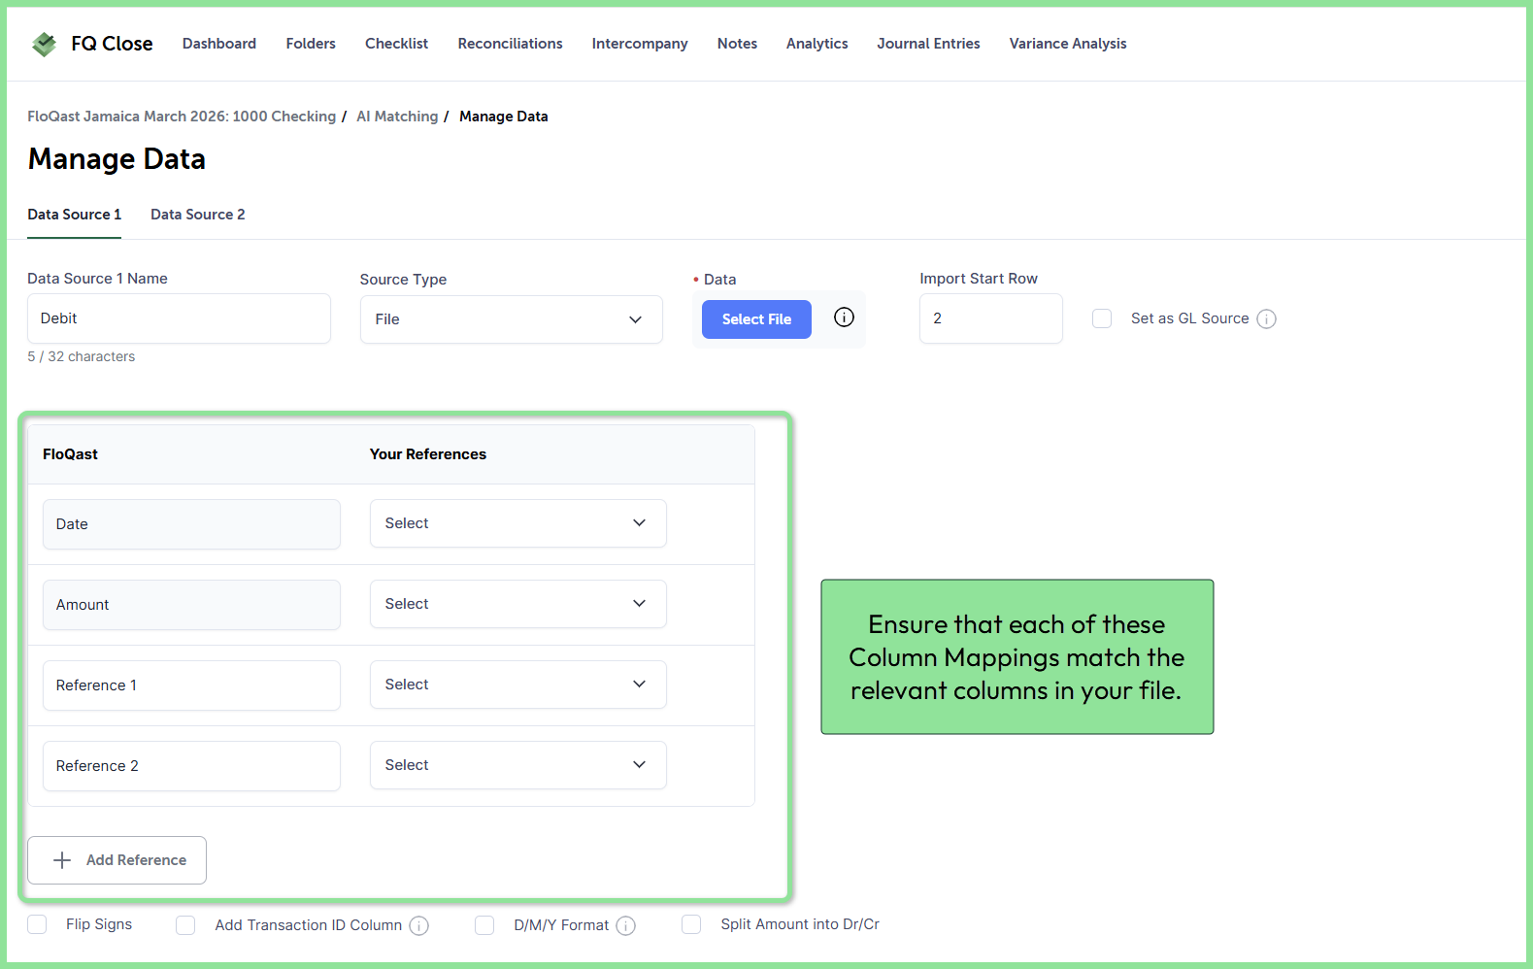Screen dimensions: 1533x969
Task: Click the Data Source 1 Name field
Action: click(x=179, y=318)
